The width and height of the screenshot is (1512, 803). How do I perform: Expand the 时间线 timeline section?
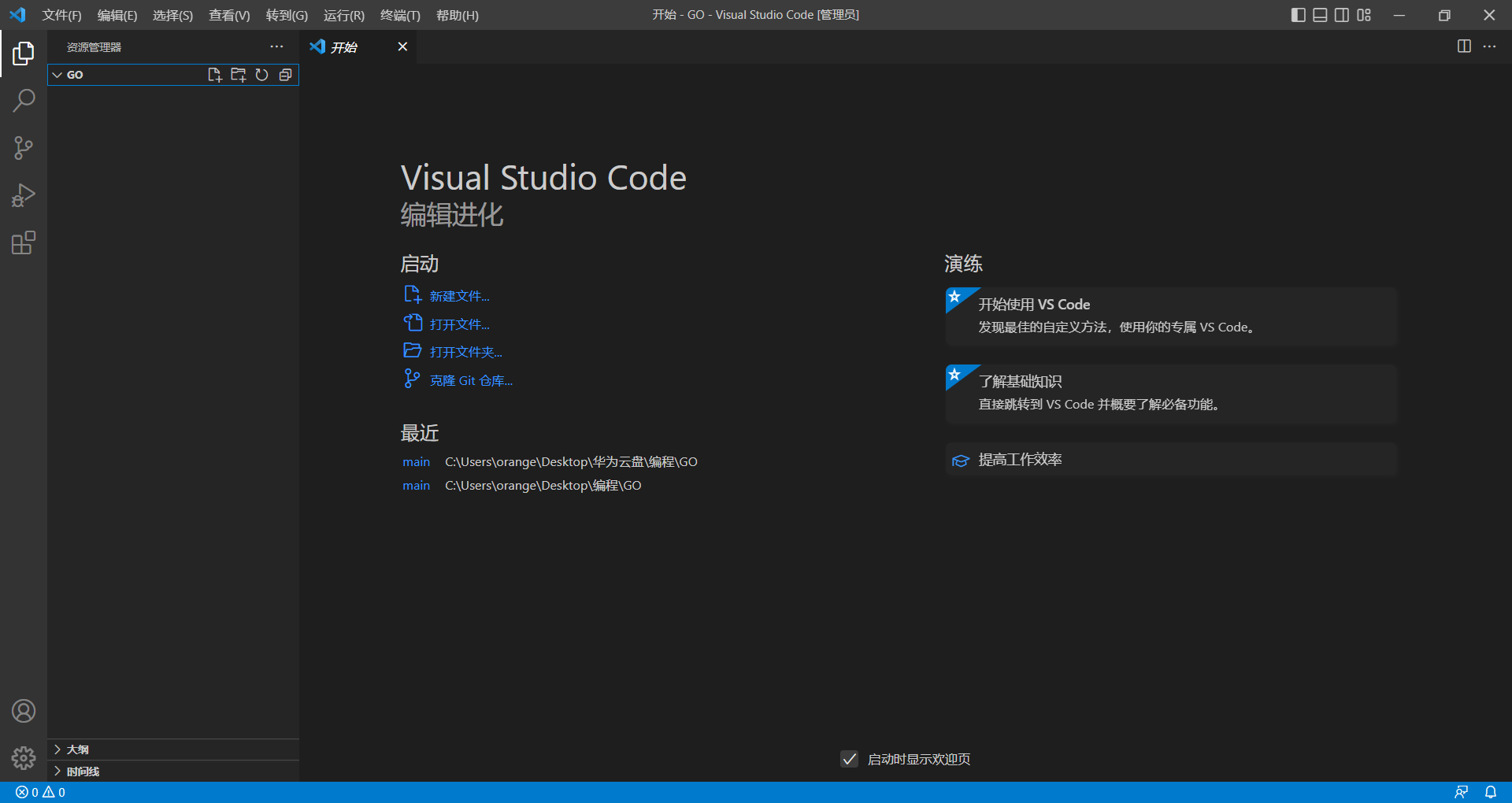point(173,772)
